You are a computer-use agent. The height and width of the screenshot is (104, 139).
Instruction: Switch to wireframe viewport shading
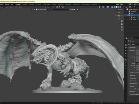115,7
